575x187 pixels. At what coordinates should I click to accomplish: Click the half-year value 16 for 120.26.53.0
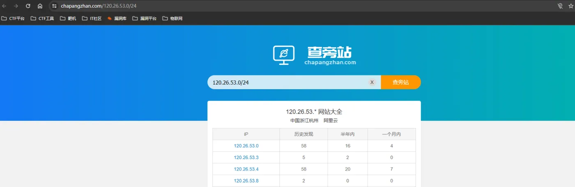(347, 146)
